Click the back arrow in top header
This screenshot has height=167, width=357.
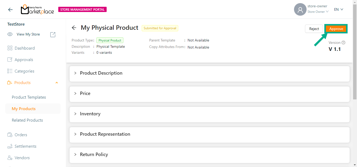coord(10,10)
